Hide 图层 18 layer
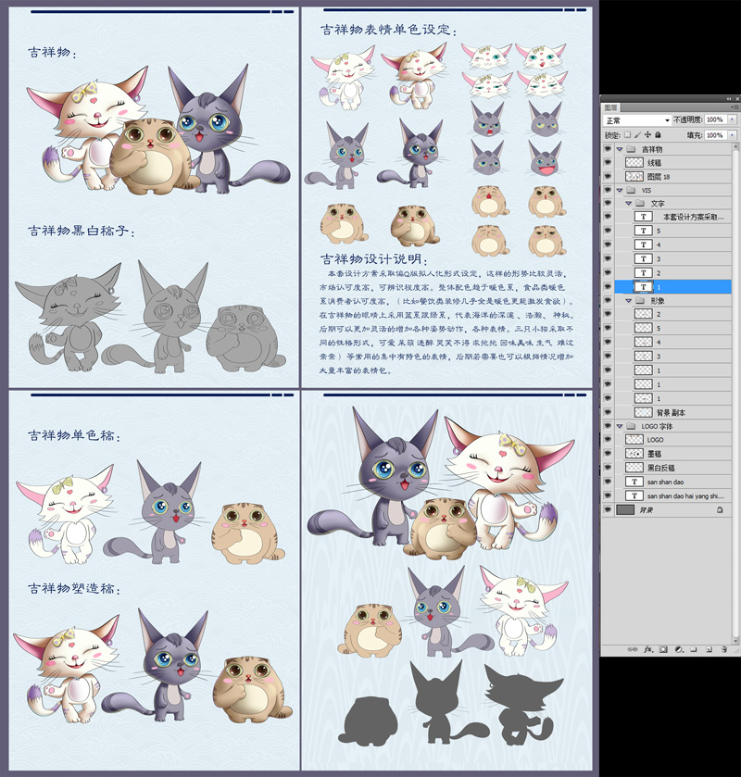Viewport: 741px width, 777px height. pos(608,176)
